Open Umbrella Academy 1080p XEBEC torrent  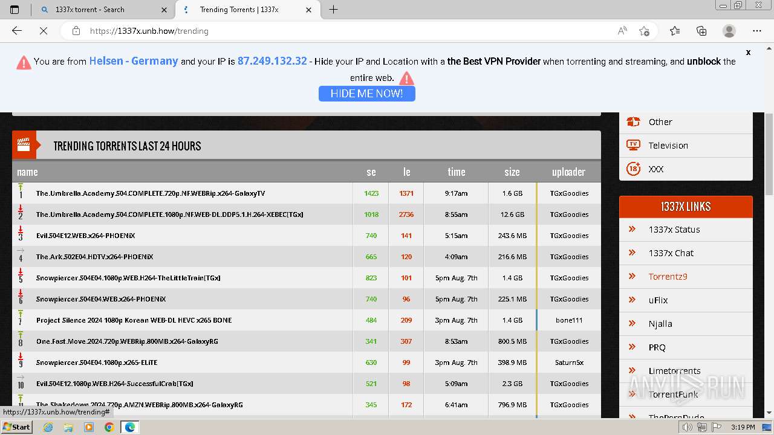(x=169, y=214)
